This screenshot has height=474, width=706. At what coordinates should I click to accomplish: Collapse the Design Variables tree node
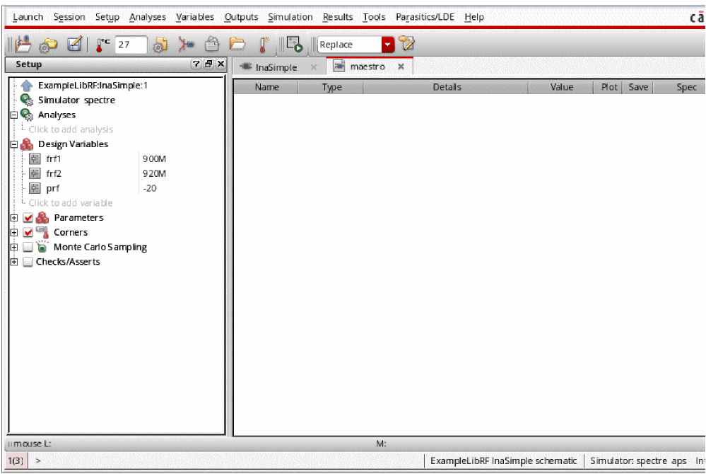click(13, 144)
